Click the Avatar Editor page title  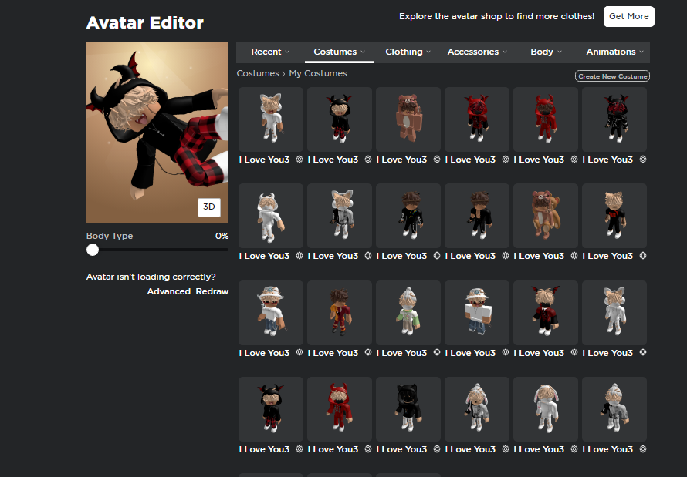pyautogui.click(x=145, y=23)
